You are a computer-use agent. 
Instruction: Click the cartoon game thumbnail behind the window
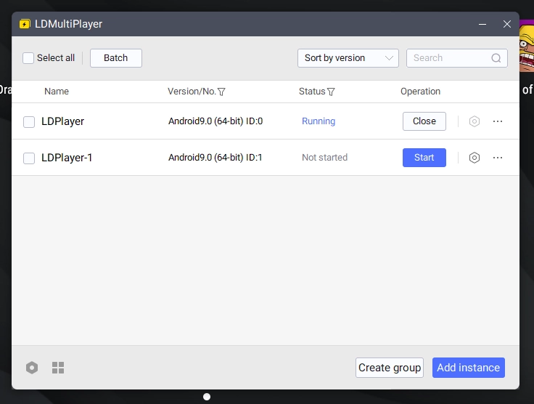coord(527,46)
